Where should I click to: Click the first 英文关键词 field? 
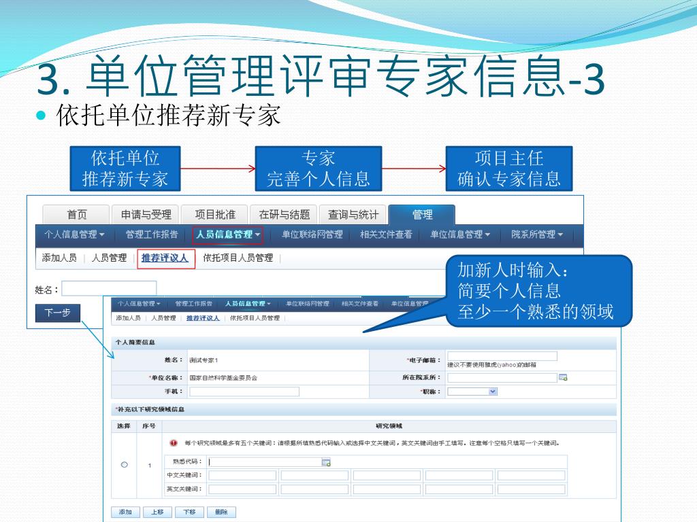tap(242, 489)
